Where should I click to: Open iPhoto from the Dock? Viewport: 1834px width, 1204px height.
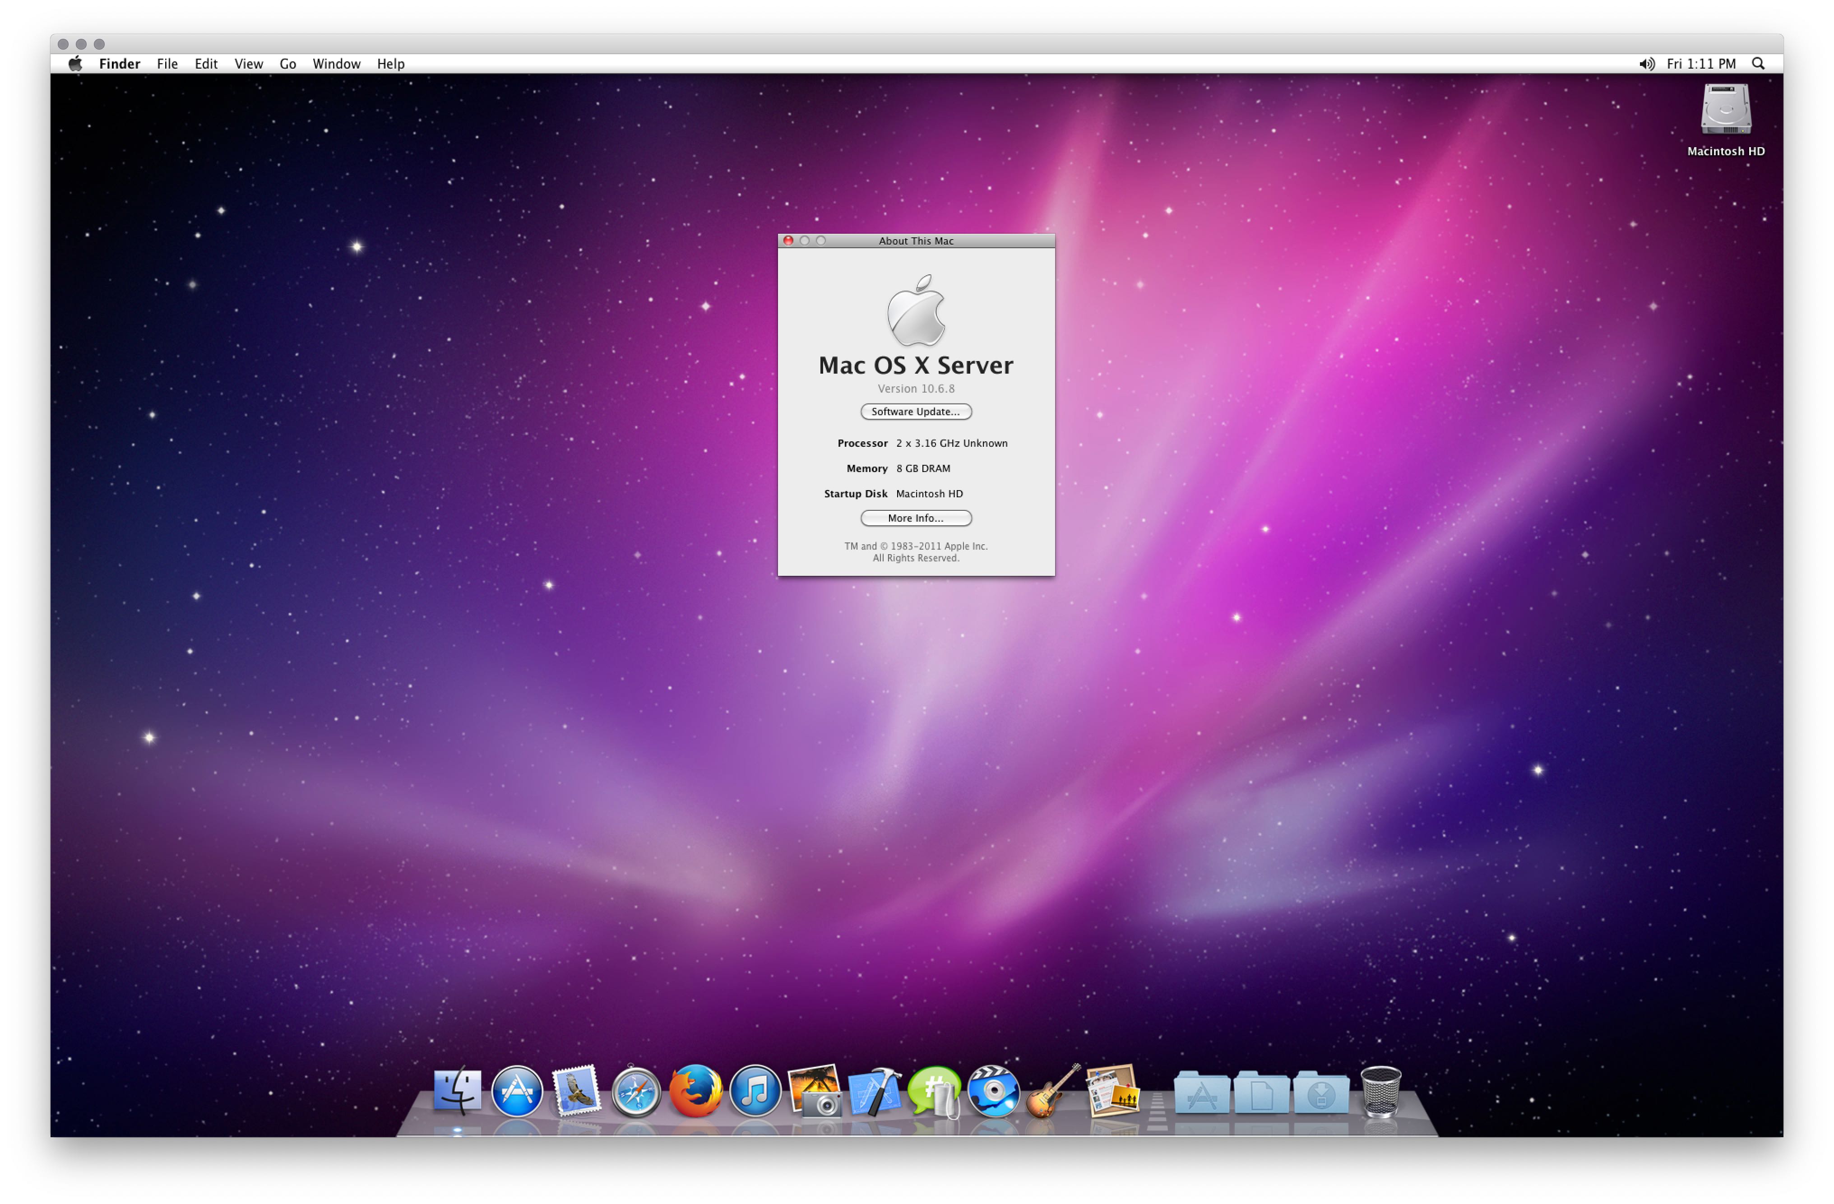(x=815, y=1092)
